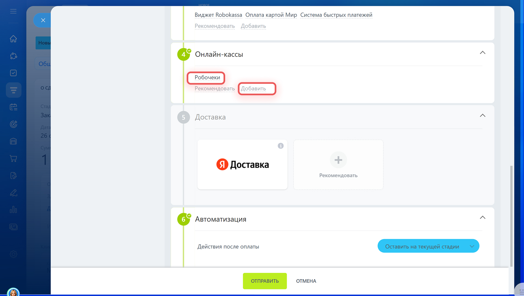This screenshot has height=296, width=524.
Task: Click the ОТМЕНА button
Action: (x=306, y=281)
